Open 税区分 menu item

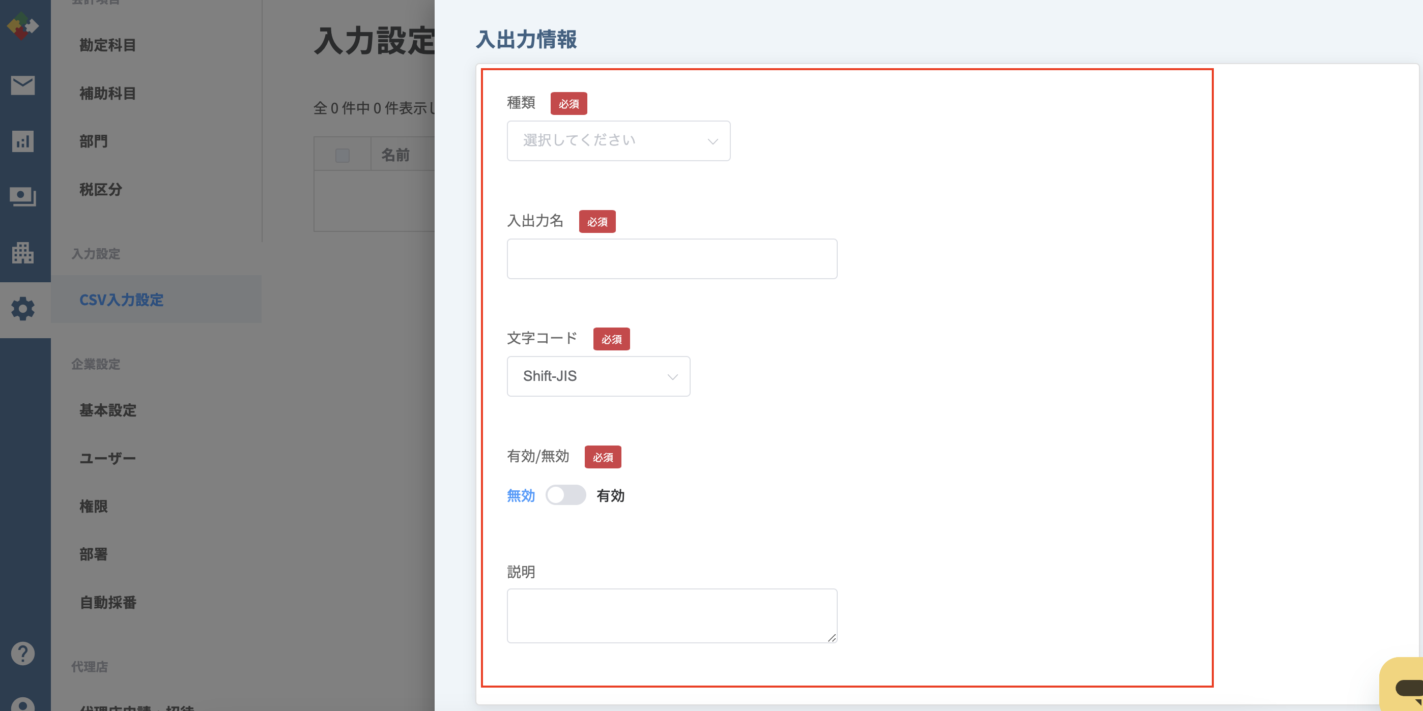[x=101, y=189]
